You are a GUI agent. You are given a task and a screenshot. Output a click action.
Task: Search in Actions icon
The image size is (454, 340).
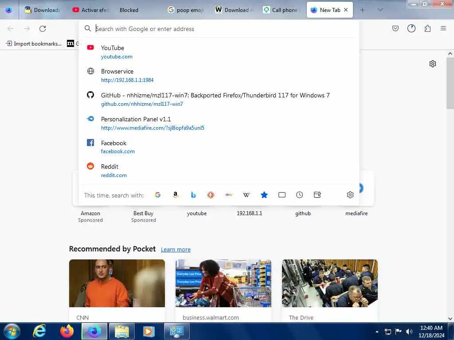[317, 195]
